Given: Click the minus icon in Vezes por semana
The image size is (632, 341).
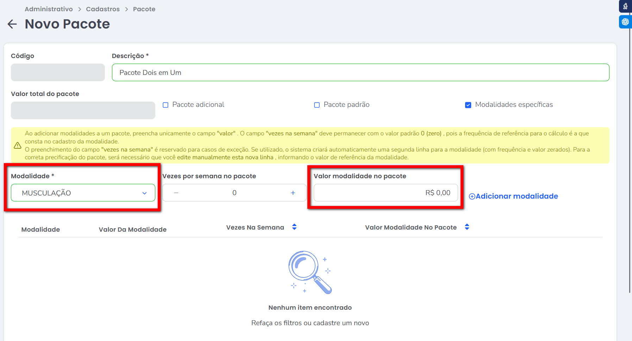Looking at the screenshot, I should (176, 193).
